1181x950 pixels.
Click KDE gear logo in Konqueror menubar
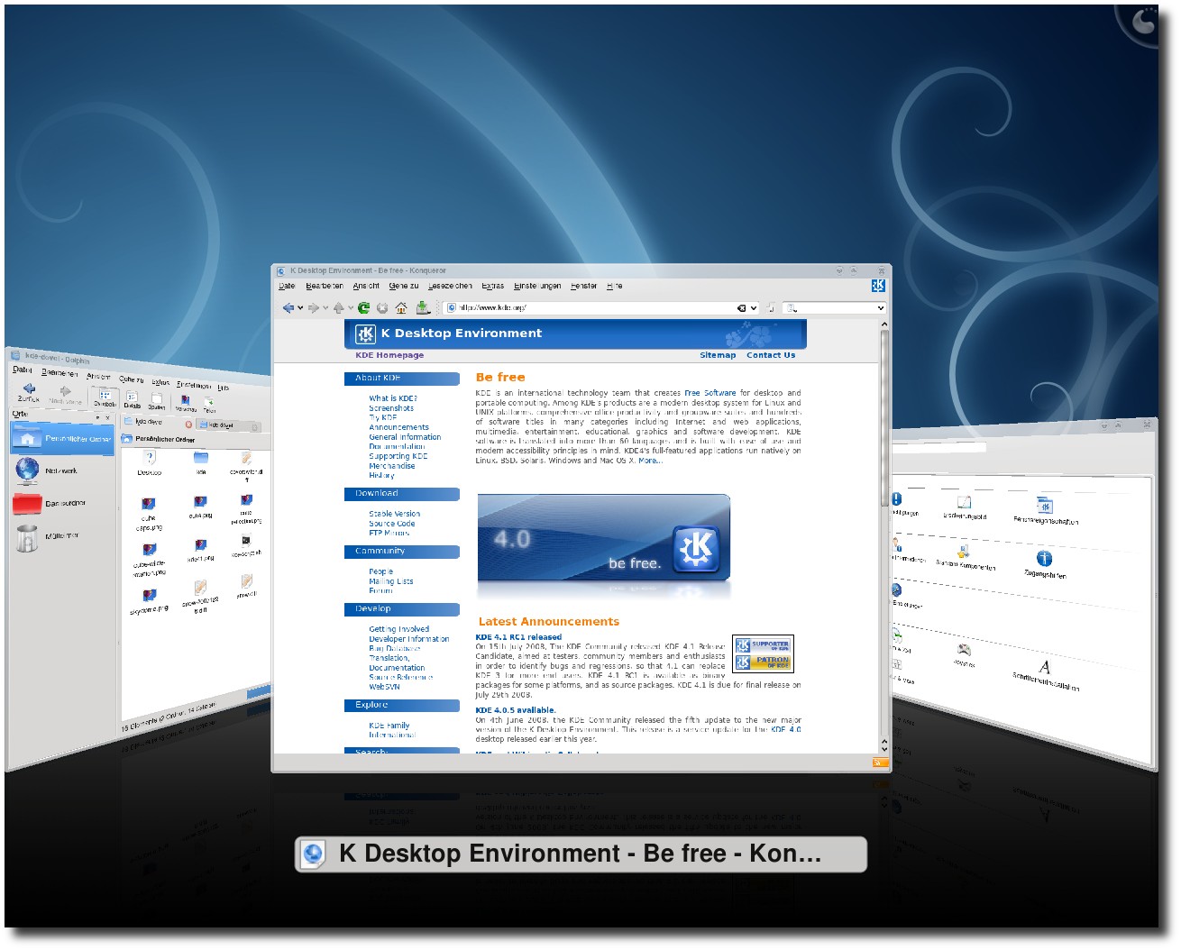point(878,286)
